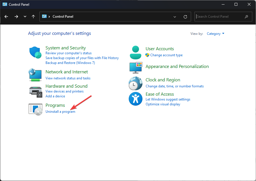Click Let Windows suggest settings
256x181 pixels.
(168, 99)
